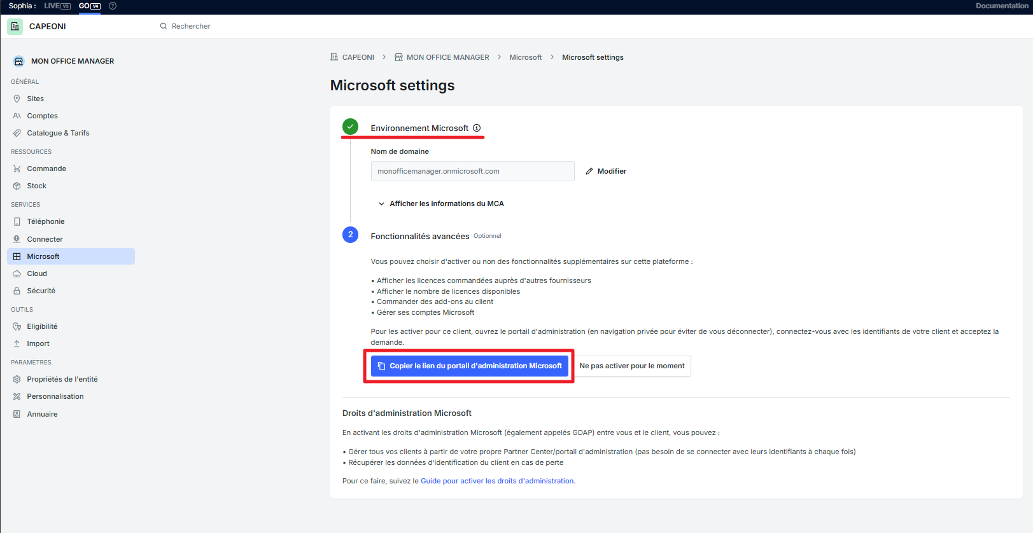Click the Connecter globe icon
Viewport: 1033px width, 533px height.
coord(17,239)
